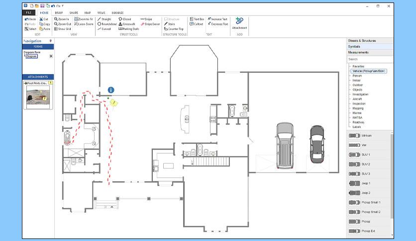This screenshot has height=241, width=416.
Task: Select the Parking Stalls tool
Action: 129,29
